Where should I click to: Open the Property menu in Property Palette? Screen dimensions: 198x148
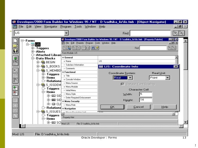pyautogui.click(x=80, y=43)
